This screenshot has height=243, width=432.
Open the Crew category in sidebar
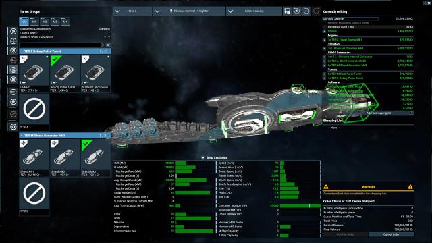pos(13,102)
